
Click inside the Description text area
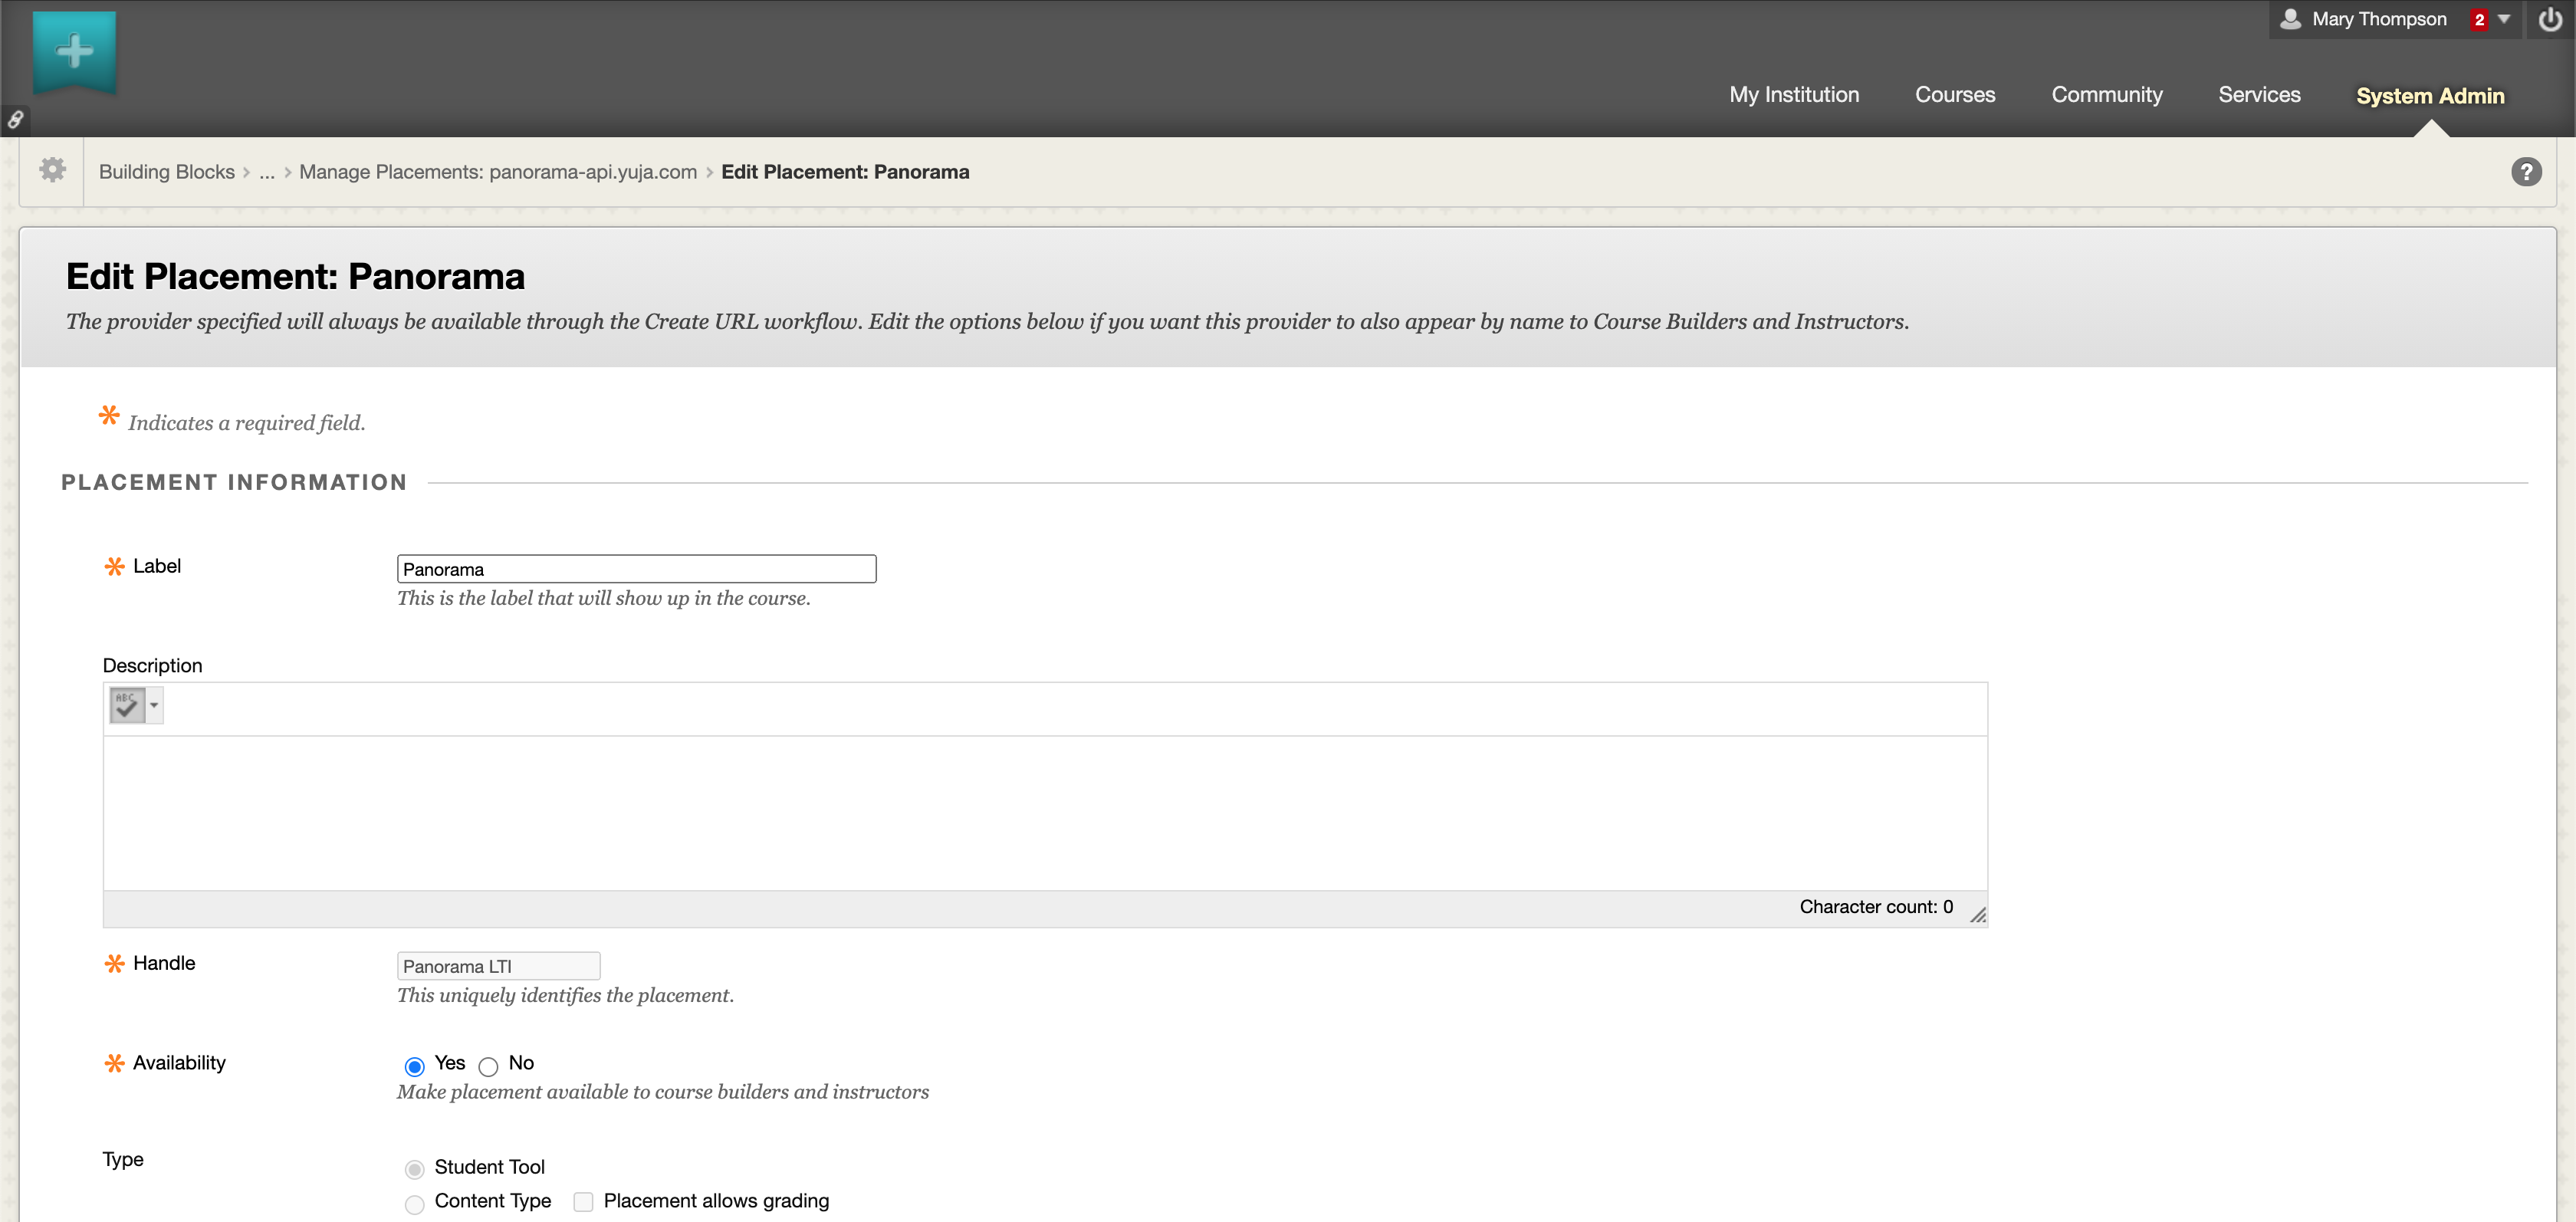[x=1045, y=813]
